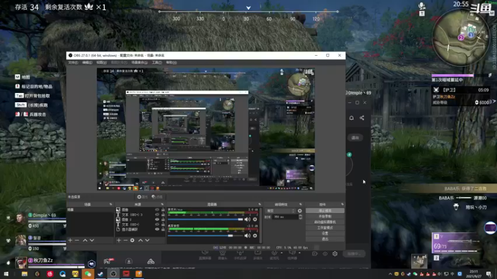Image resolution: width=497 pixels, height=279 pixels.
Task: Show hidden system tray icons chevron
Action: pos(390,274)
